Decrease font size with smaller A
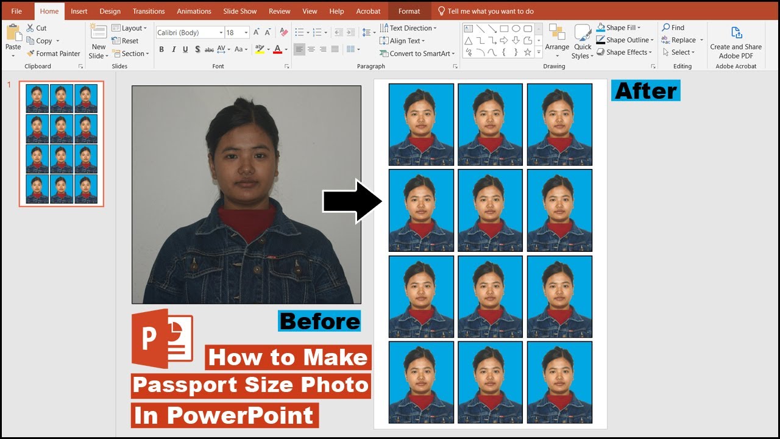The image size is (780, 439). click(268, 32)
